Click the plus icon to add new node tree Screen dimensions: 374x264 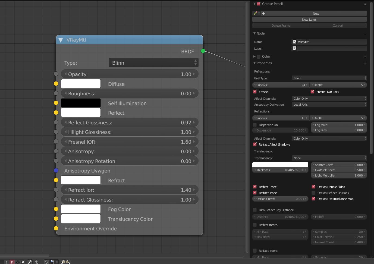point(18,262)
